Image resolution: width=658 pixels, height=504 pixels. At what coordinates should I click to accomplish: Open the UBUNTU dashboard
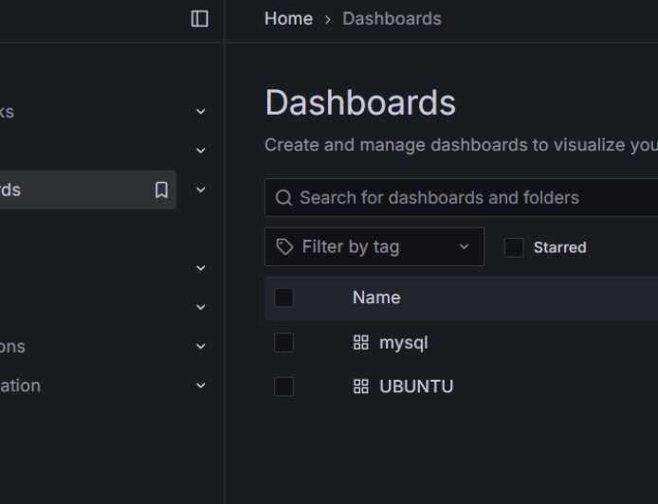[416, 387]
